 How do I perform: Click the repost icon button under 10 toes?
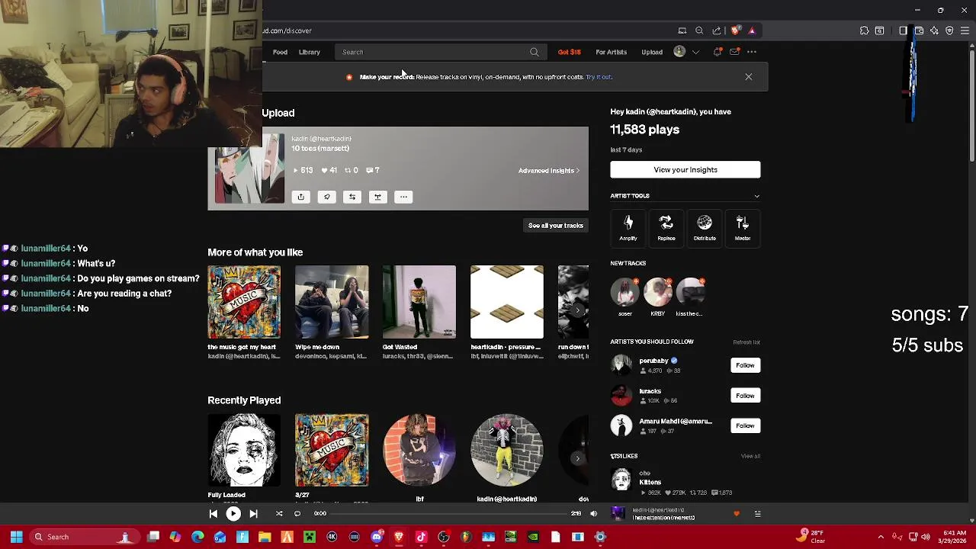352,197
